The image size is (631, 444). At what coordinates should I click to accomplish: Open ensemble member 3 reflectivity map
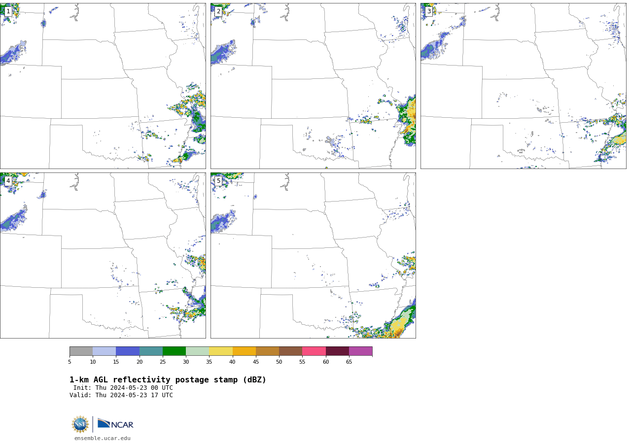pyautogui.click(x=524, y=86)
